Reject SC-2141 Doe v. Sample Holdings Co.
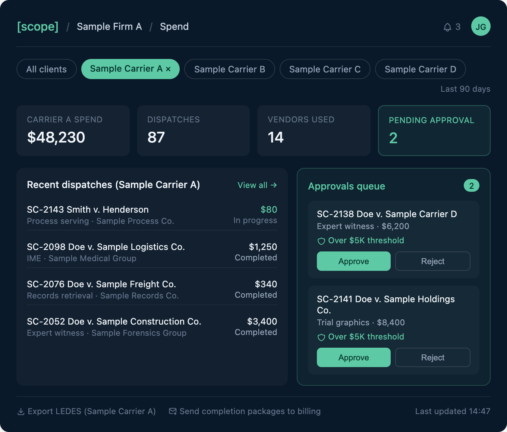Viewport: 507px width, 432px height. pyautogui.click(x=433, y=357)
